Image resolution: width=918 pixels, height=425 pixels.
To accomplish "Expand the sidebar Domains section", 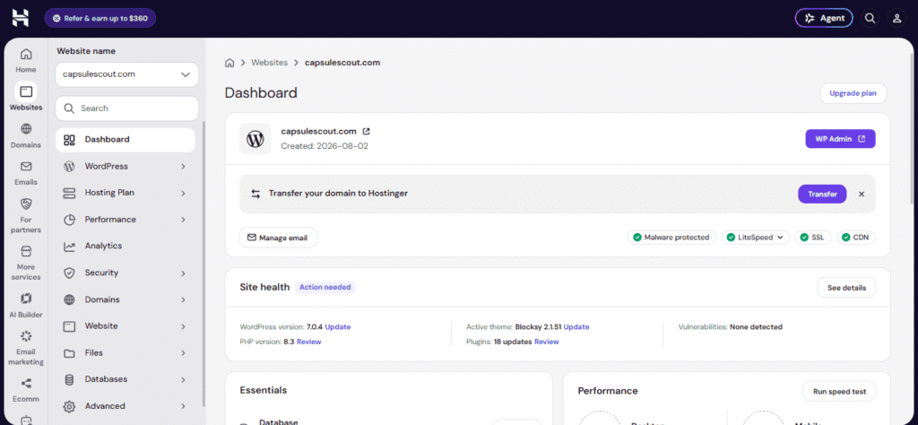I will [x=126, y=299].
